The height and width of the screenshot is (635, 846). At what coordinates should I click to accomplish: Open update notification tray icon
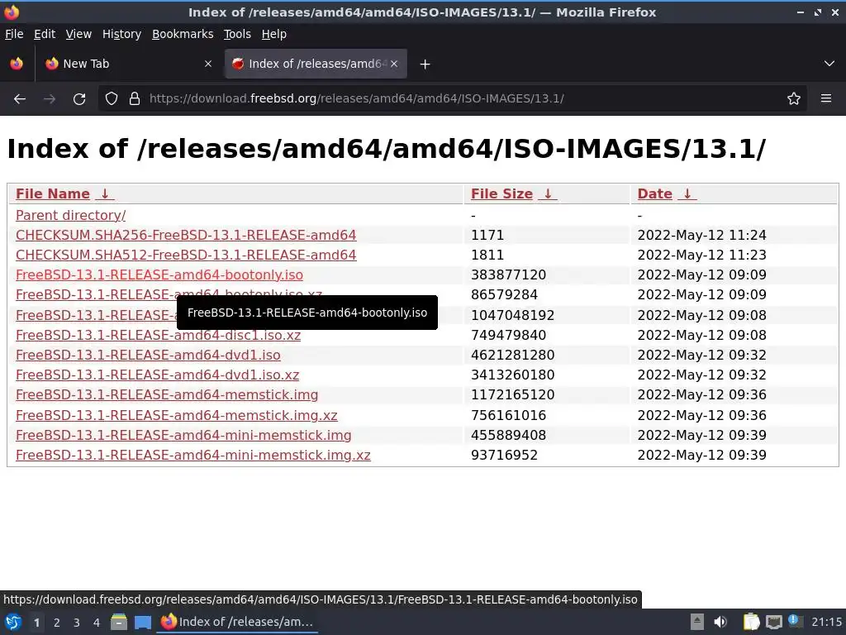click(794, 620)
